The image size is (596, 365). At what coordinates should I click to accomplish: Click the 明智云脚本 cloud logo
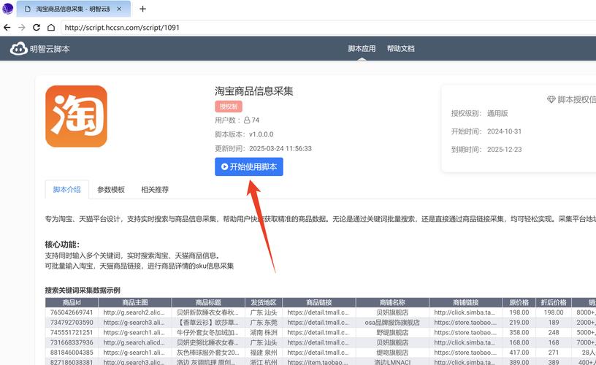pyautogui.click(x=18, y=49)
